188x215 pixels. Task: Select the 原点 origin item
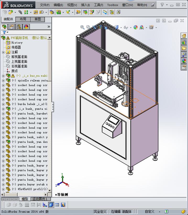[x=14, y=71]
